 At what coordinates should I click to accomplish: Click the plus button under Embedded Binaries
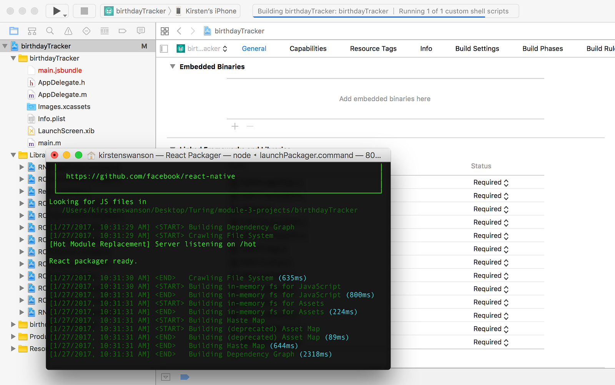pos(235,127)
